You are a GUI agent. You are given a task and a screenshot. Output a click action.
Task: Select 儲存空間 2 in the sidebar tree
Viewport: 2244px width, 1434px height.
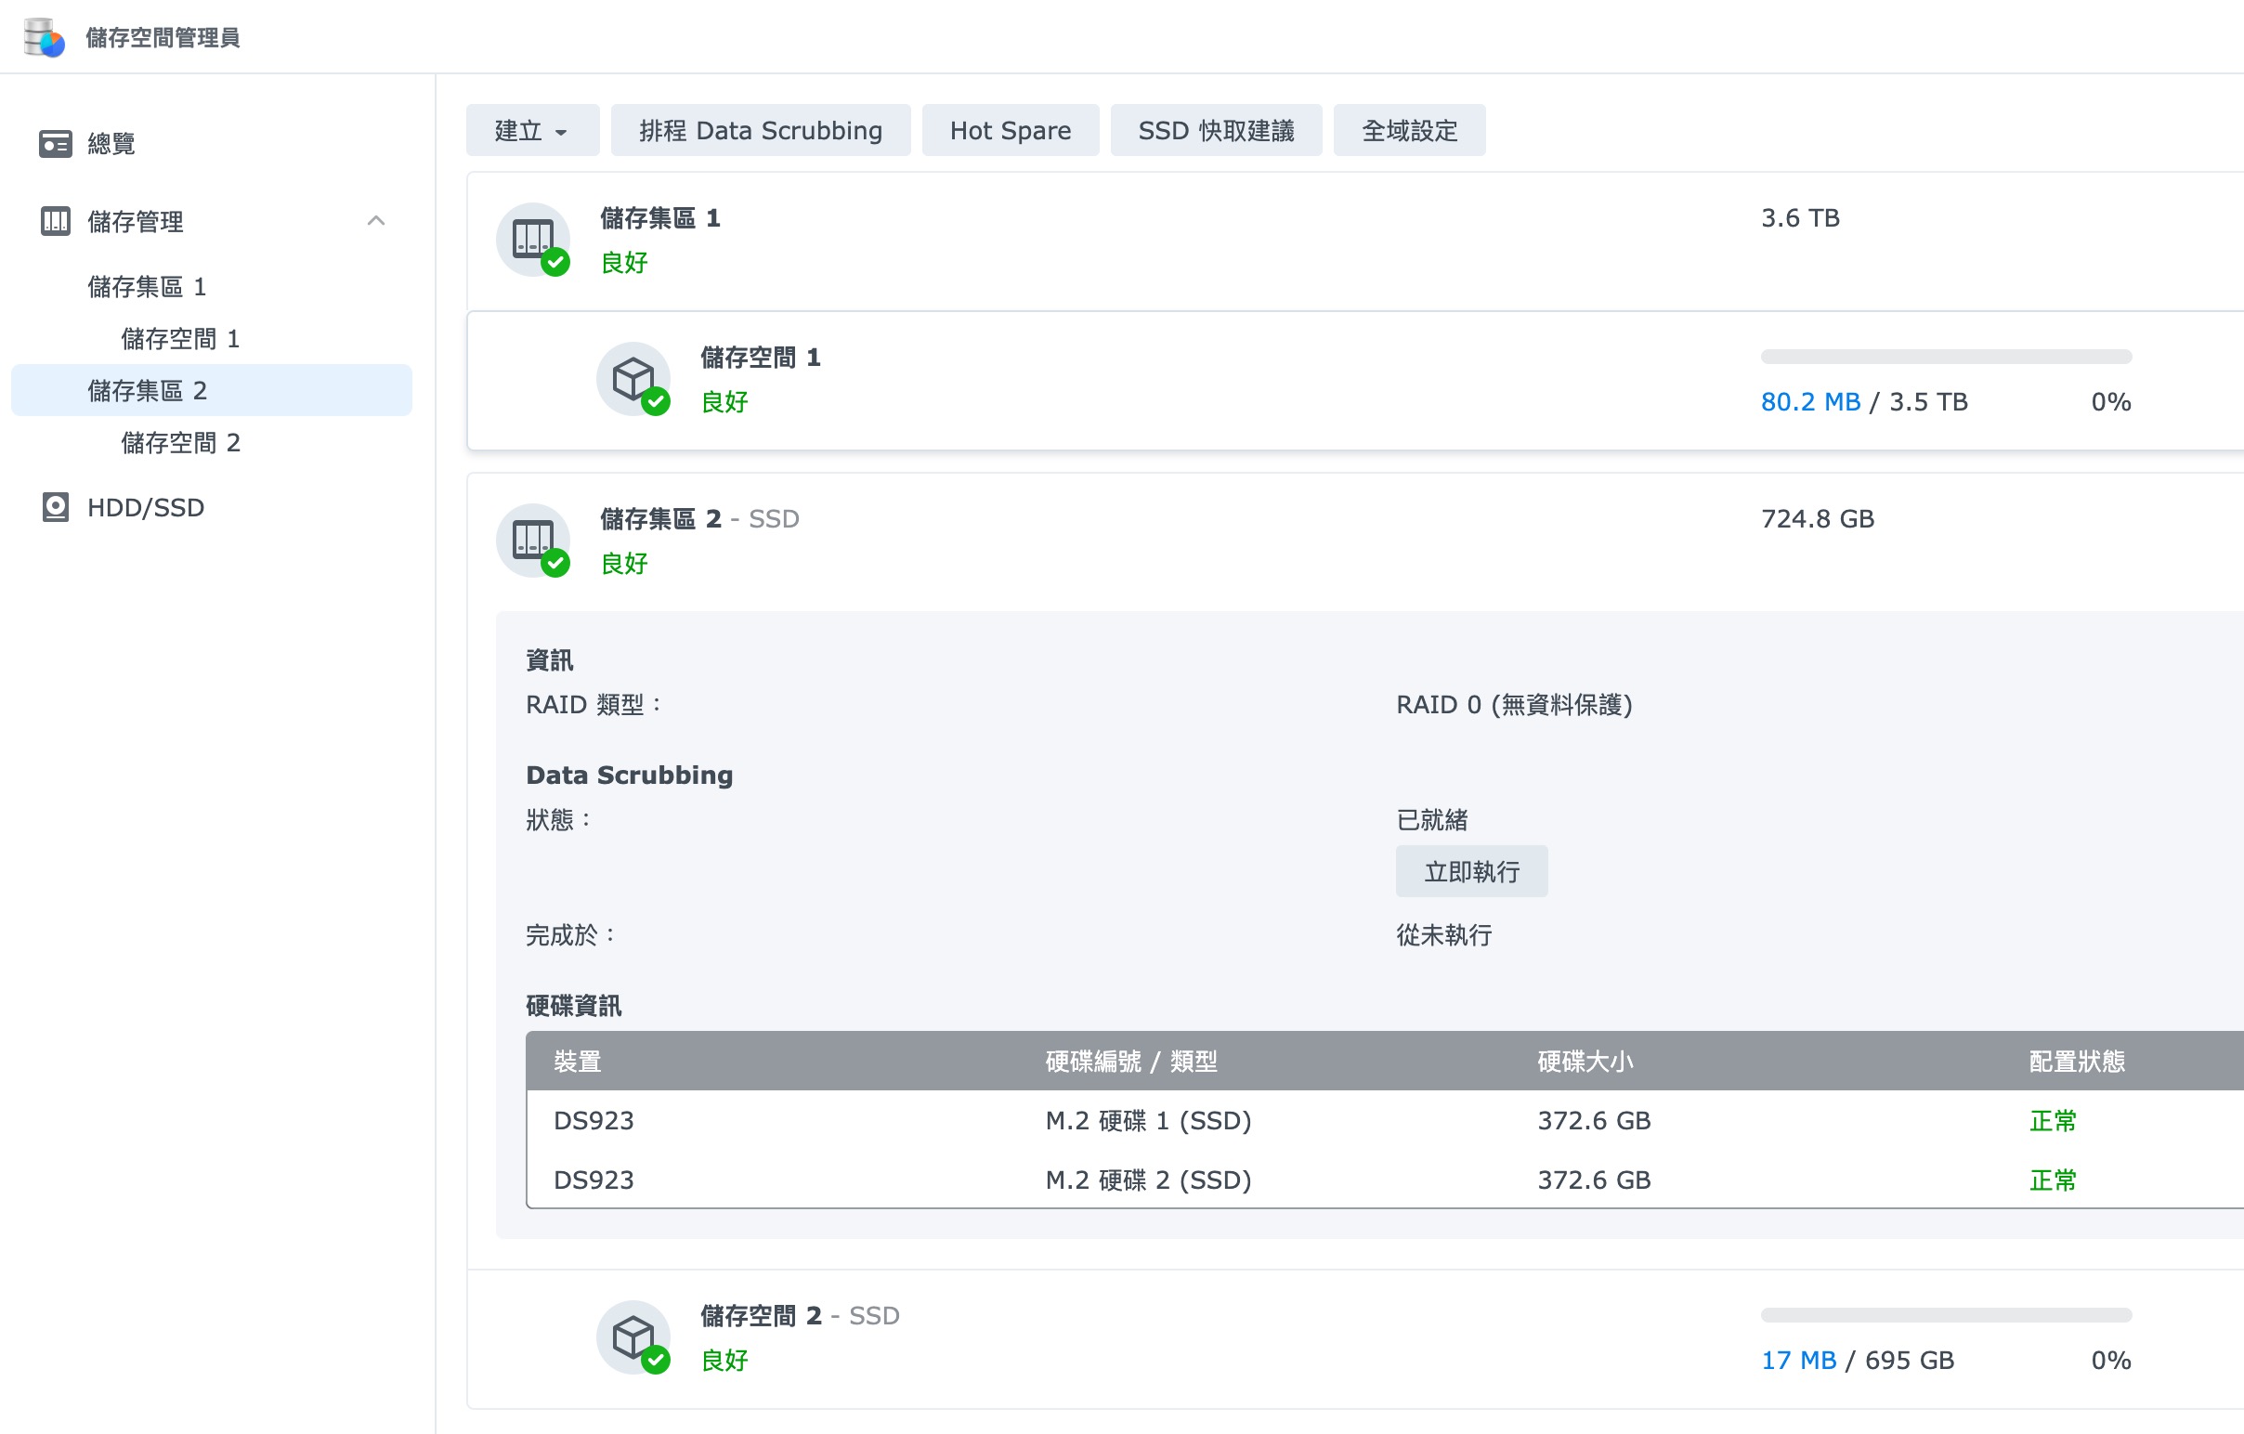pyautogui.click(x=181, y=444)
